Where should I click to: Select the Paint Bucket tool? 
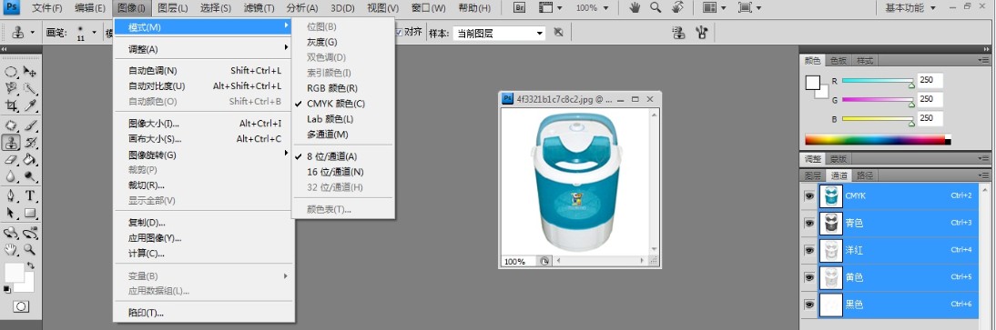pos(30,159)
